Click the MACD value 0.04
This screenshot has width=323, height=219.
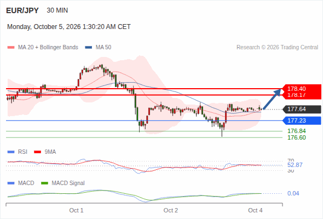tap(293, 193)
